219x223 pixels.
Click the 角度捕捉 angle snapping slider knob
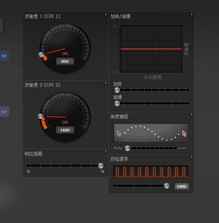point(127,148)
